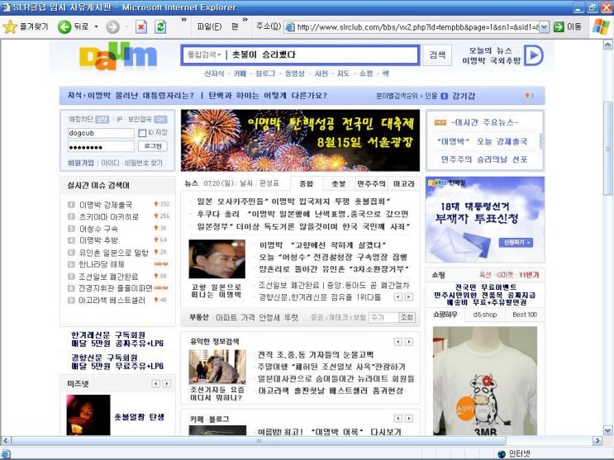The image size is (614, 460).
Task: Select the 아고라 news tab
Action: point(404,183)
